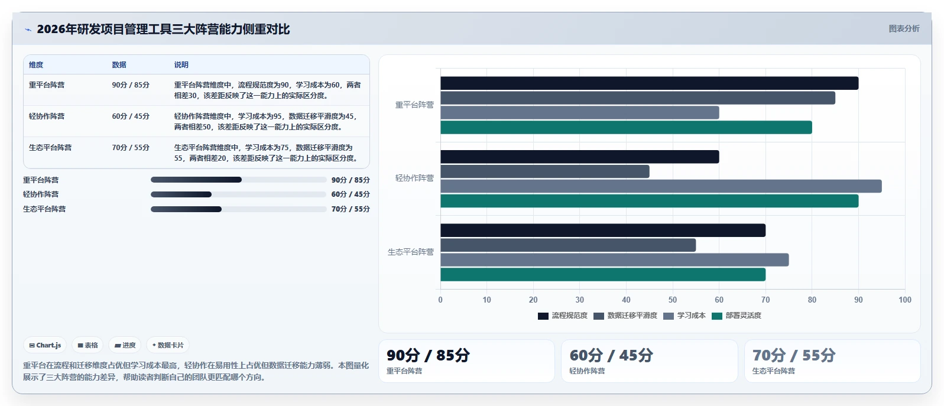Viewport: 944px width, 406px height.
Task: Click the 生态平台阵营 progress bar
Action: point(238,209)
